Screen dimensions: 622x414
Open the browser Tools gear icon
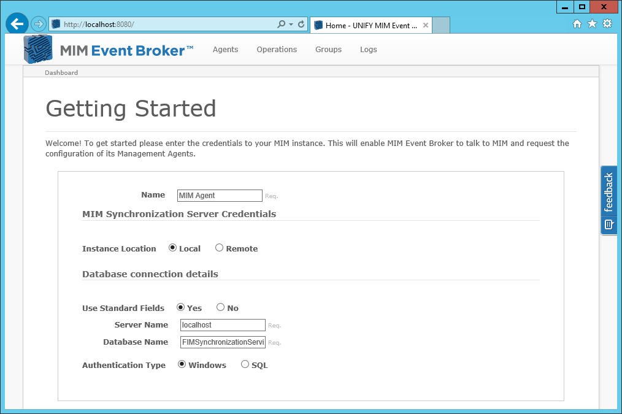point(607,24)
